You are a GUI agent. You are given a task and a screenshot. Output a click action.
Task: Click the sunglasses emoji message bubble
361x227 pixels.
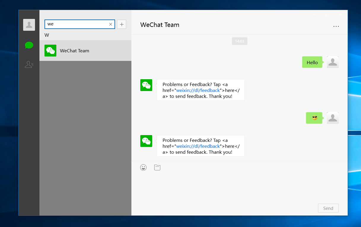pos(314,118)
